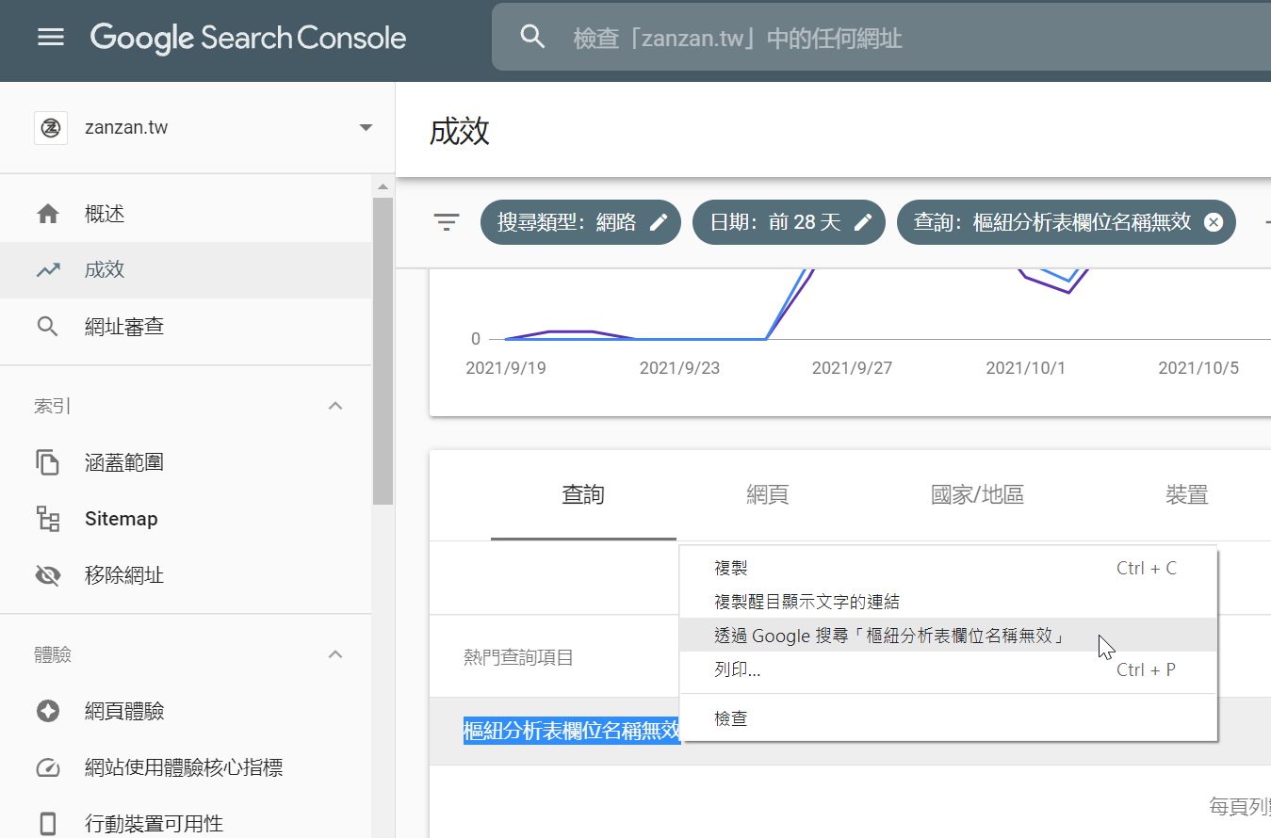Click the 搜尋類型：網路 filter chip
1271x838 pixels.
tap(580, 222)
